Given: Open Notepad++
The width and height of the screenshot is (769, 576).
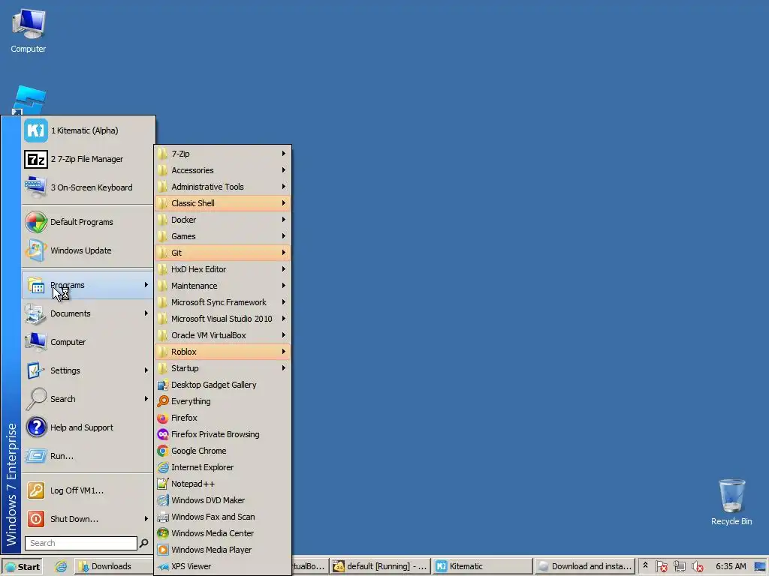Looking at the screenshot, I should (222, 484).
